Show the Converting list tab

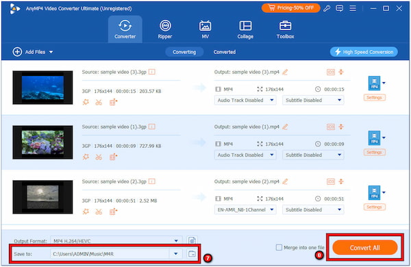tap(184, 52)
